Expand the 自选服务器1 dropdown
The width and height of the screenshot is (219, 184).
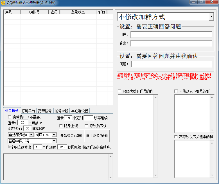click(31, 135)
